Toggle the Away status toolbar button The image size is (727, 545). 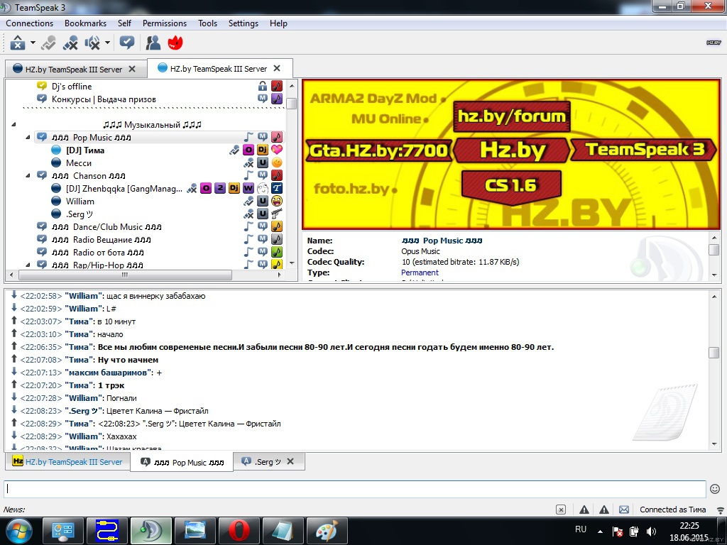[18, 43]
